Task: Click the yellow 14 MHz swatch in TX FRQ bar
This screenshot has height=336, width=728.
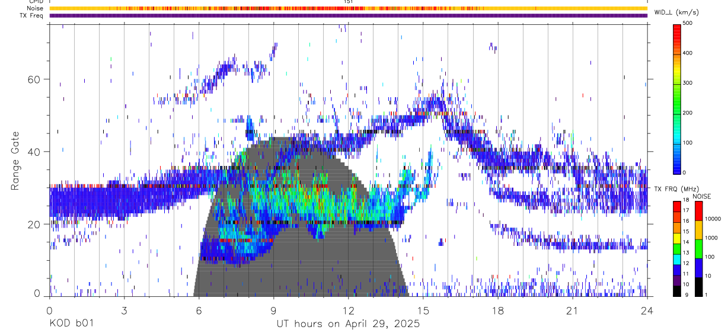Action: [x=677, y=238]
